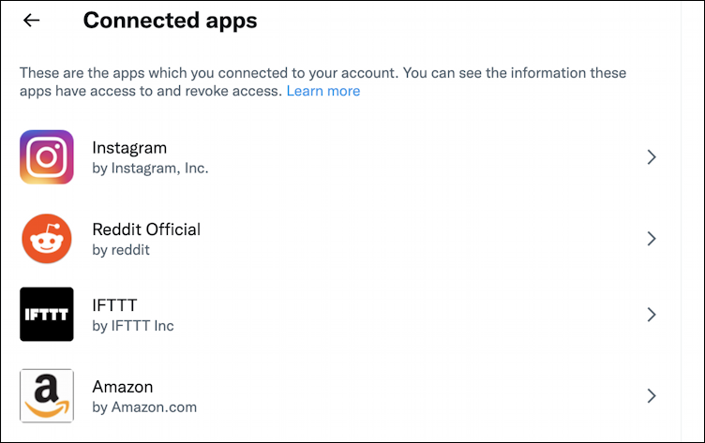
Task: Click the back arrow icon
Action: 32,20
